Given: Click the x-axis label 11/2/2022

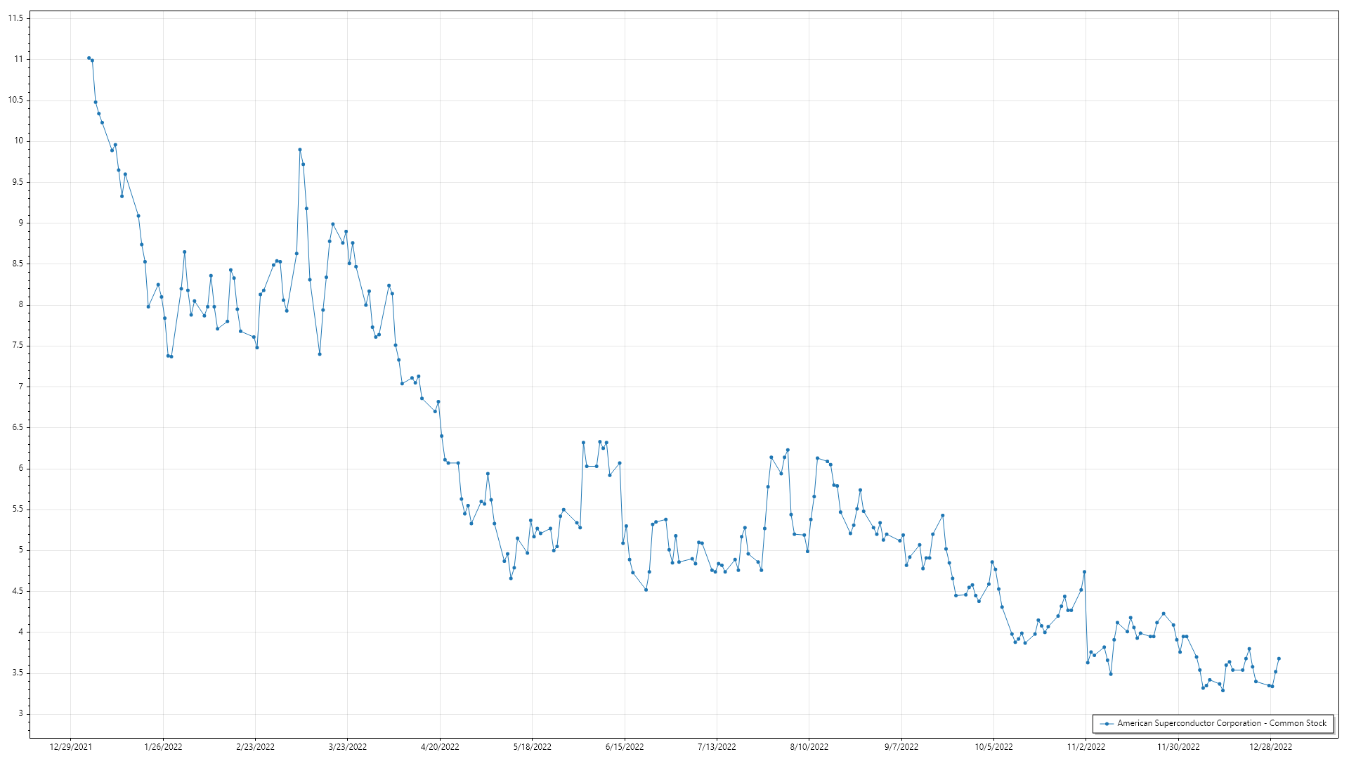Looking at the screenshot, I should pyautogui.click(x=1086, y=746).
